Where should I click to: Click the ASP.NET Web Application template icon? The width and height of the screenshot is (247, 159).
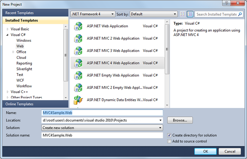click(x=78, y=26)
